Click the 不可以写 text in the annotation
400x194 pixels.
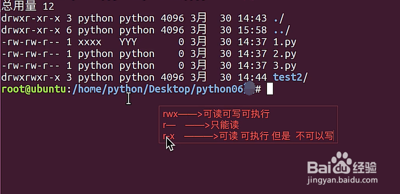[314, 136]
